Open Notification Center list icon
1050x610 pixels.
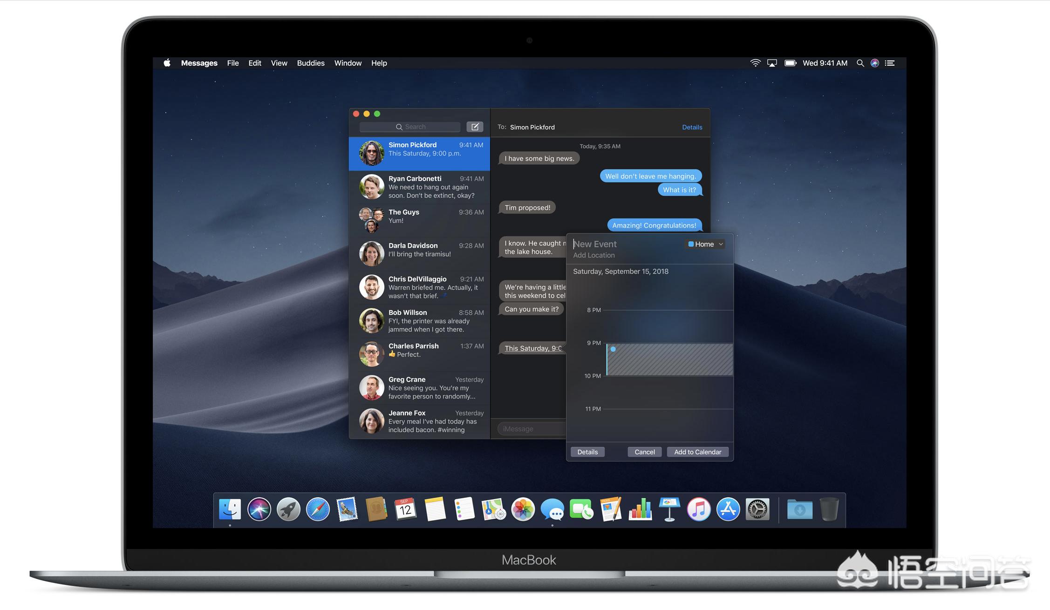(x=890, y=63)
